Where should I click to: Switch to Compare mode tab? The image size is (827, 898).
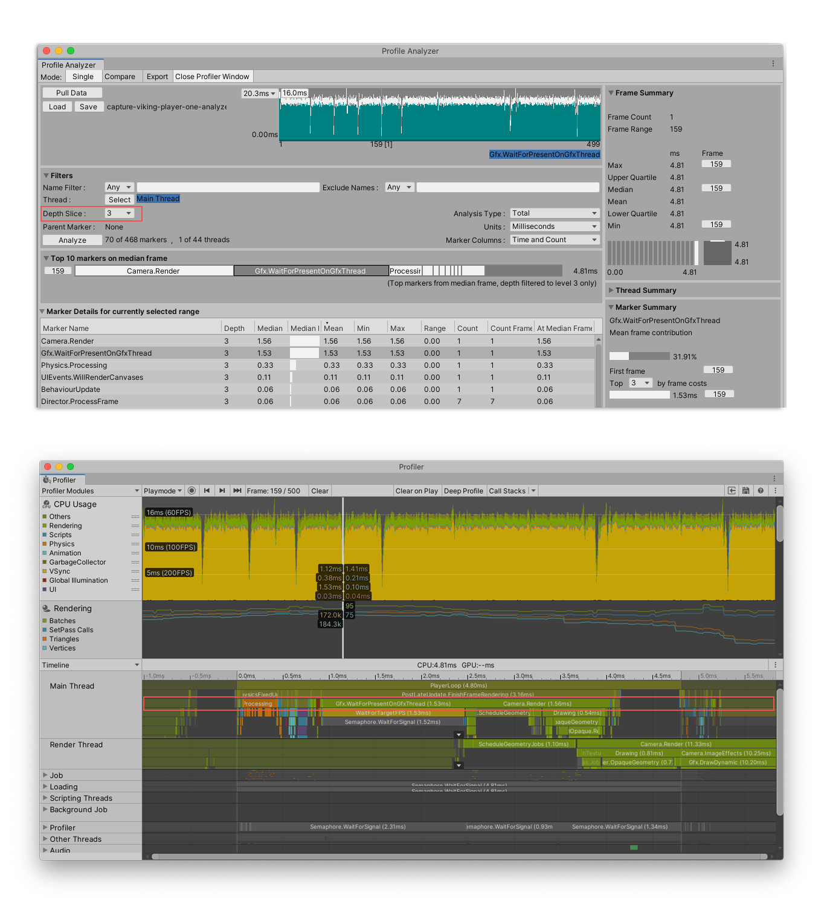[120, 77]
